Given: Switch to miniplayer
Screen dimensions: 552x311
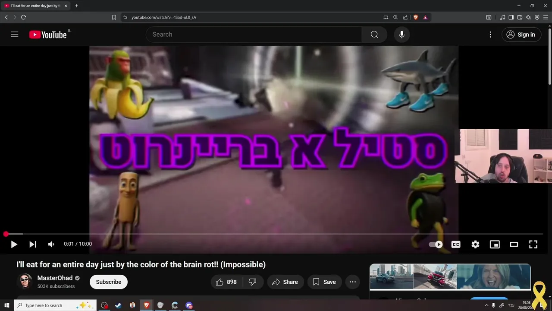Looking at the screenshot, I should tap(495, 244).
